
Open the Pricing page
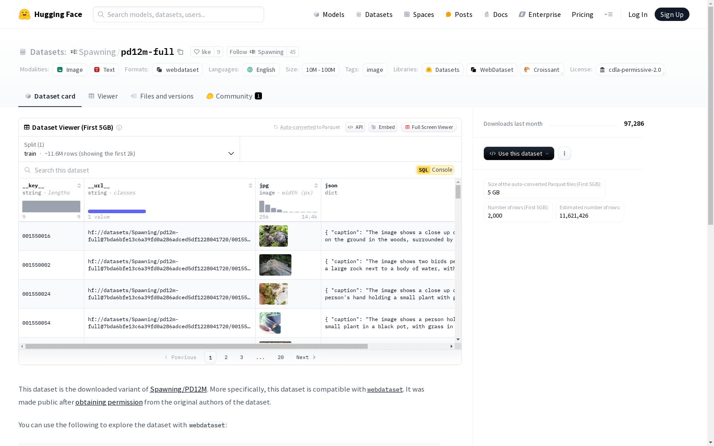click(x=582, y=14)
